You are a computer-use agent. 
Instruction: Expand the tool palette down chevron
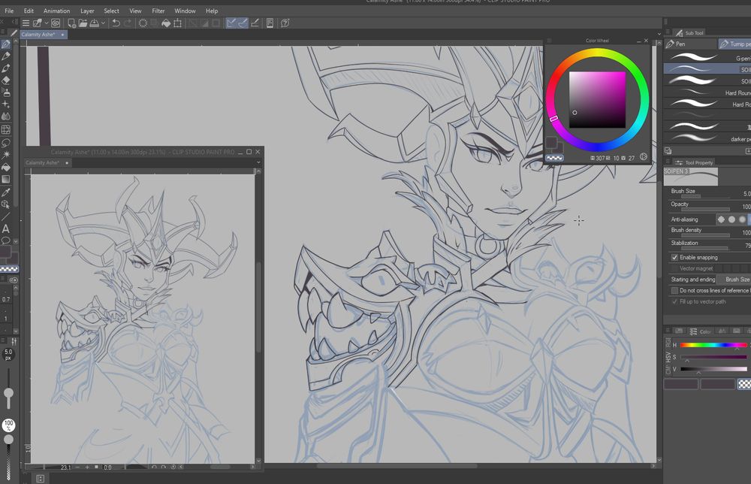coord(15,241)
